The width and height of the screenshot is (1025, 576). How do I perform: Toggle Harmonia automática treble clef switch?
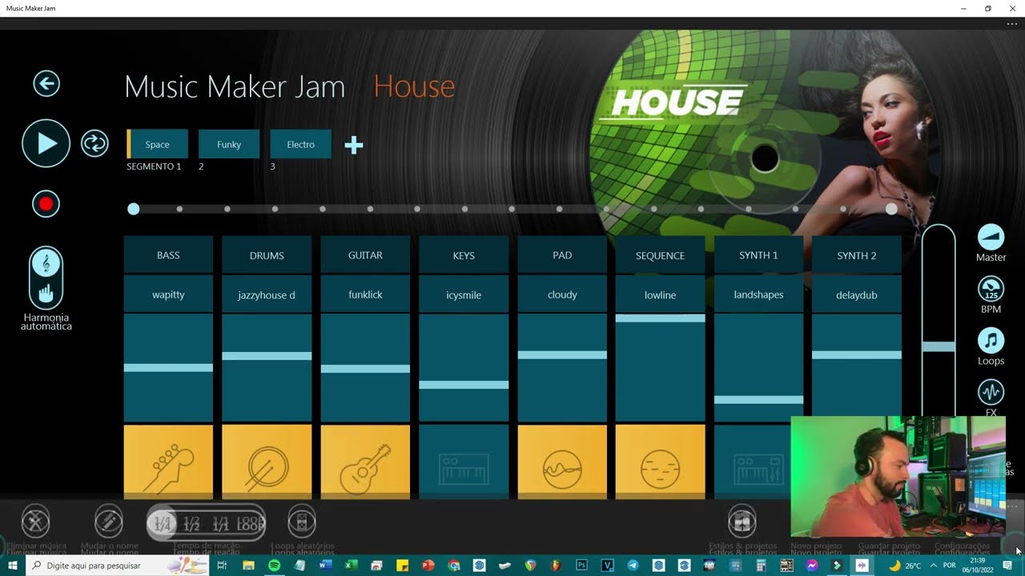[46, 278]
